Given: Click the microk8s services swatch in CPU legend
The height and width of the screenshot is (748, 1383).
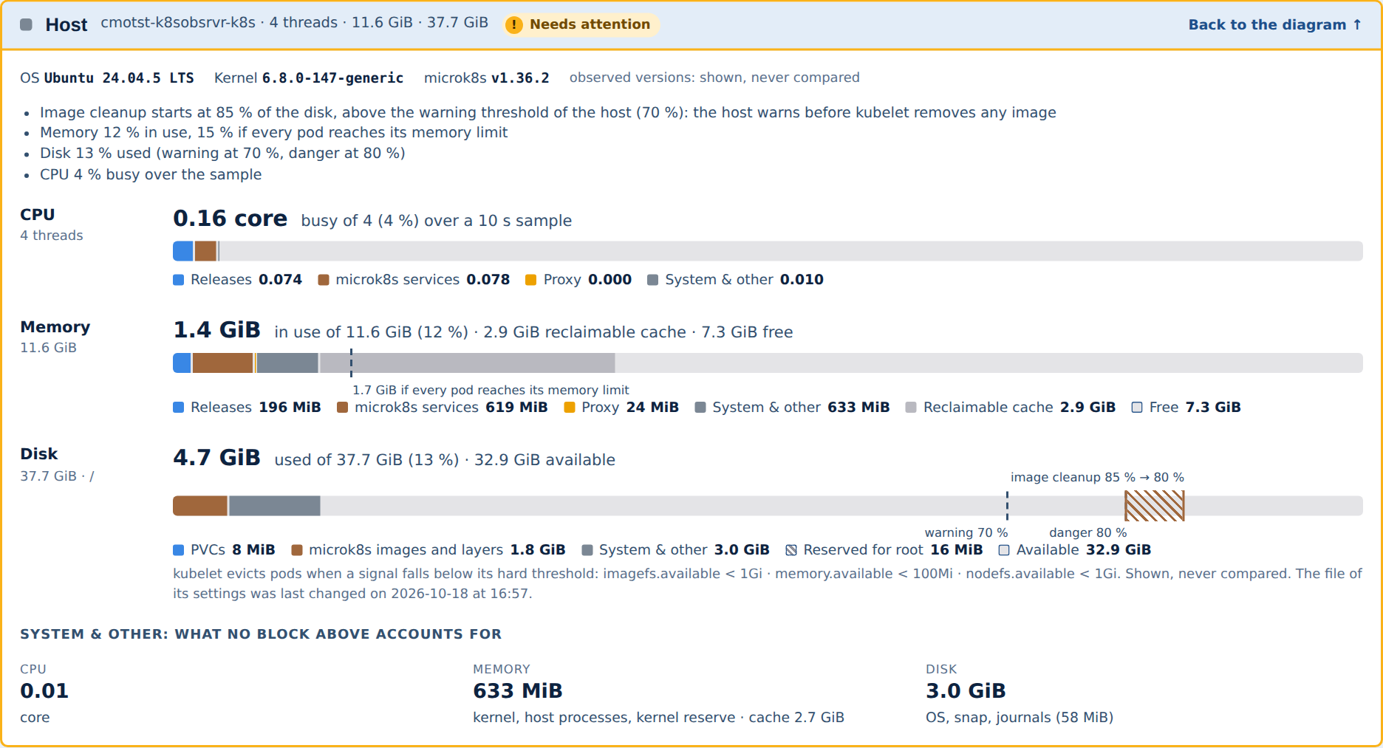Looking at the screenshot, I should [323, 280].
